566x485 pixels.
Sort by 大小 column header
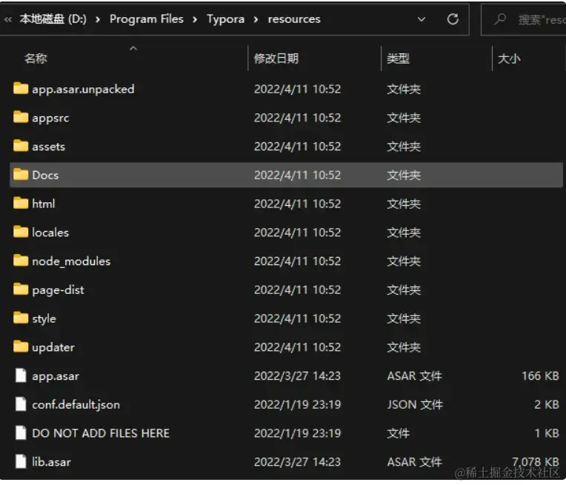[509, 58]
